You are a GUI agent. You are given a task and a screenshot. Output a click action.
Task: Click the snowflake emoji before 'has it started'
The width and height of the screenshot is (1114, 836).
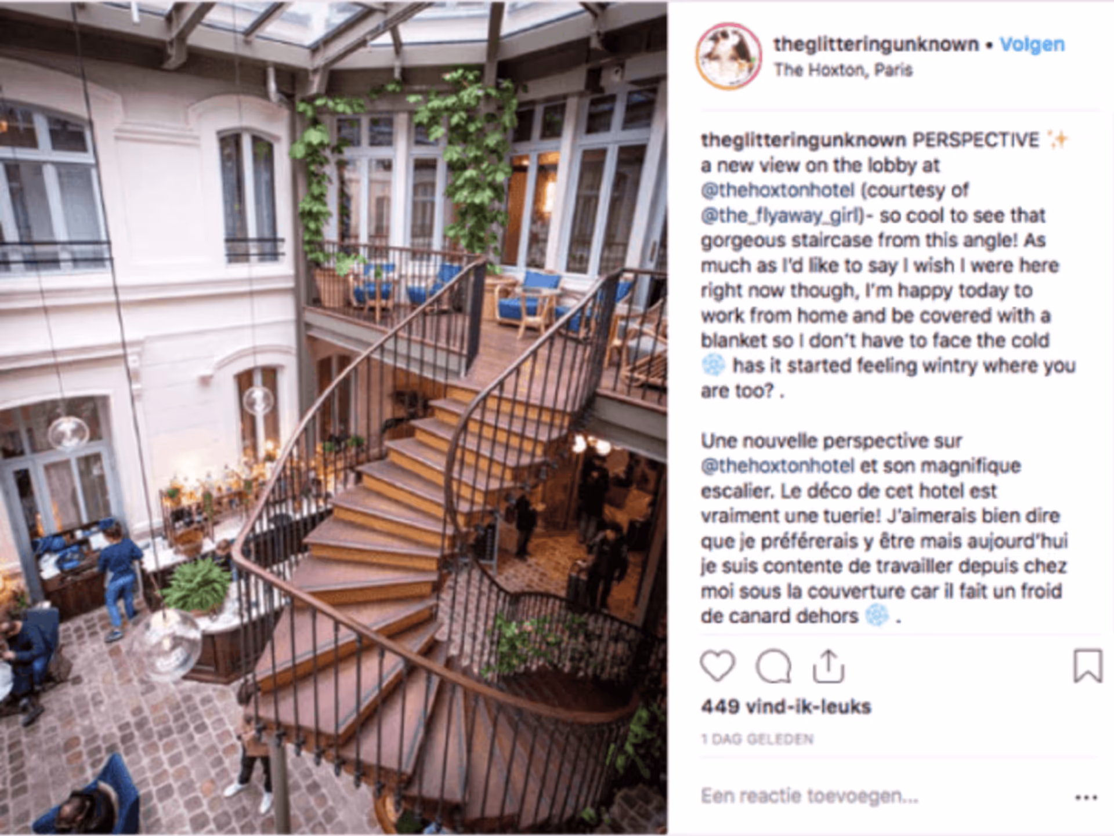coord(713,365)
